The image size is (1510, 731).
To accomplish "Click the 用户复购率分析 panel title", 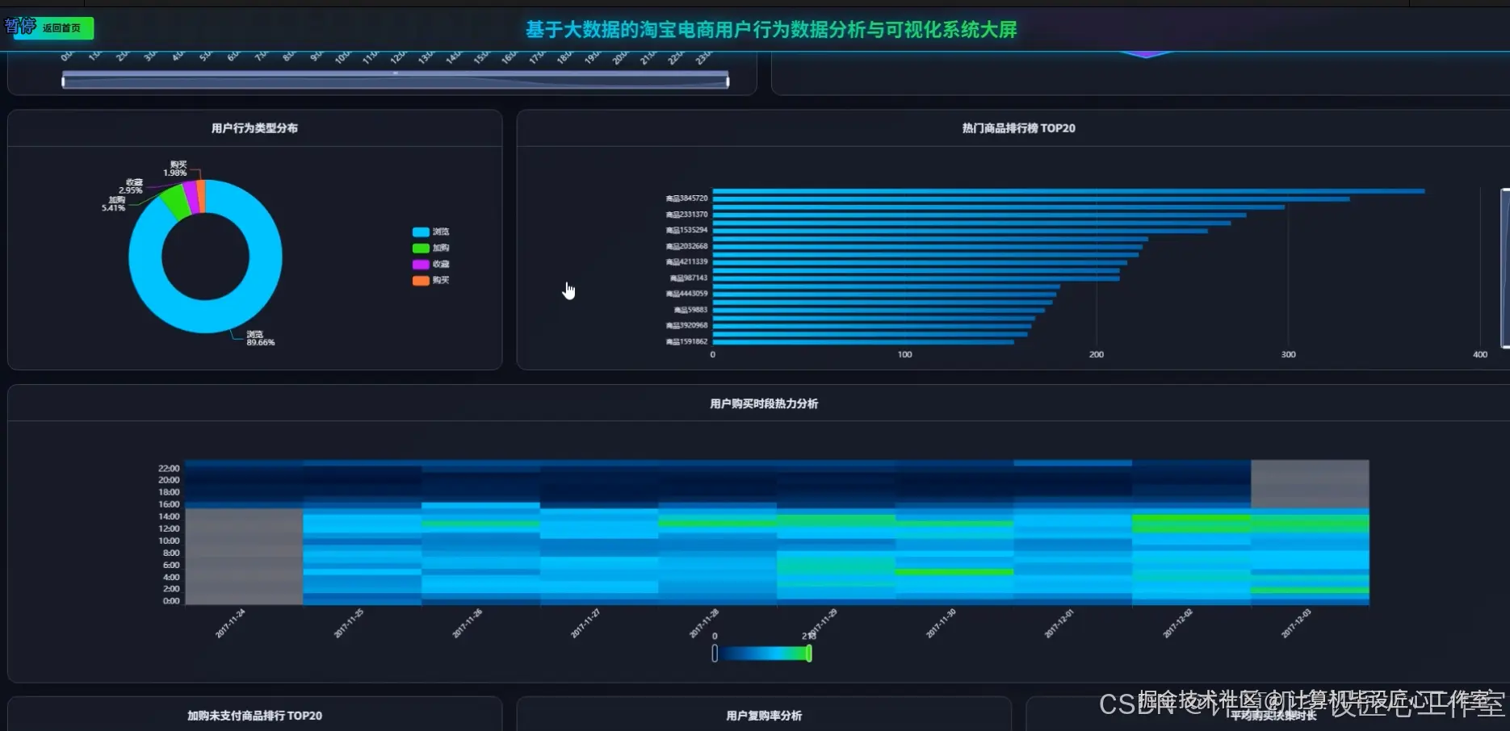I will 764,716.
